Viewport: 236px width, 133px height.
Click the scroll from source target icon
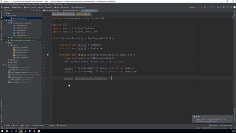(x=30, y=10)
